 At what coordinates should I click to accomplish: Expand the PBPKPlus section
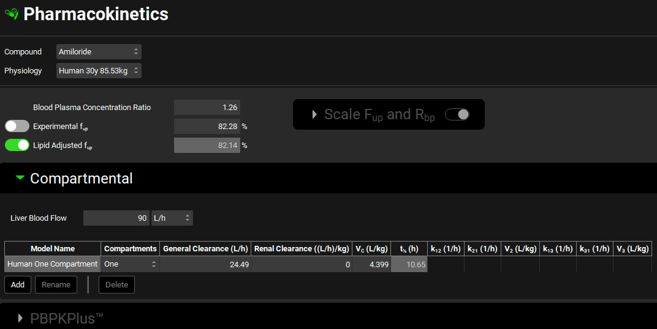tap(20, 318)
